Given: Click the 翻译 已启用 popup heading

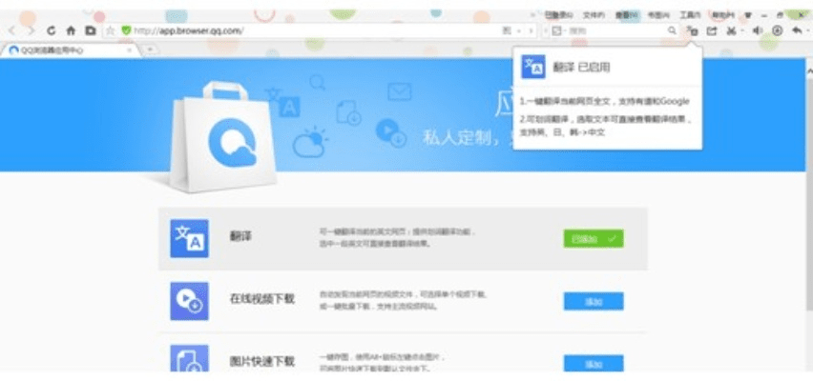Looking at the screenshot, I should coord(582,68).
